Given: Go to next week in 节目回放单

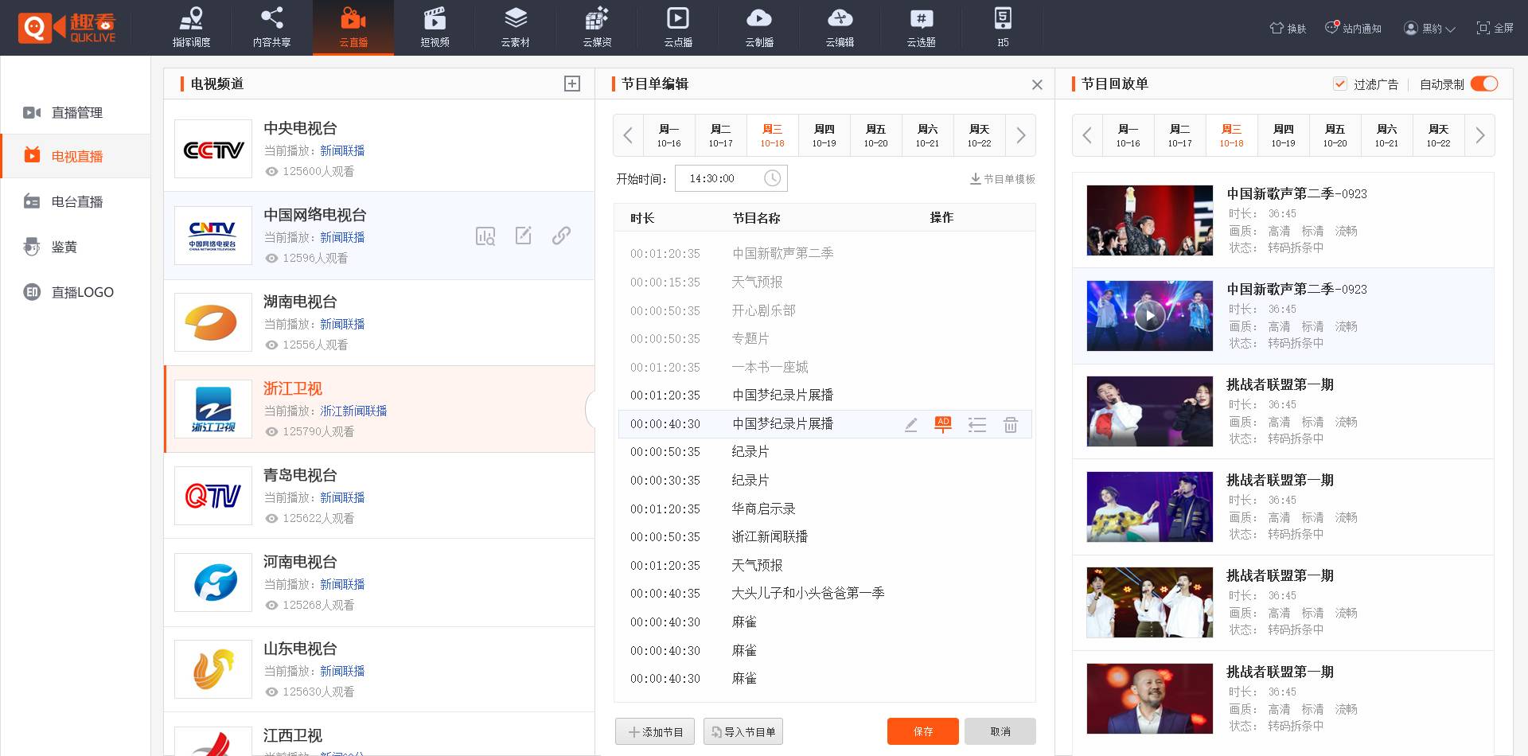Looking at the screenshot, I should point(1479,135).
